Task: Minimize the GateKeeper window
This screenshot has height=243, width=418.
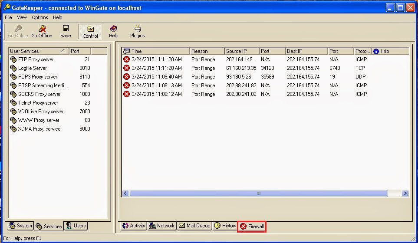Action: [390, 8]
